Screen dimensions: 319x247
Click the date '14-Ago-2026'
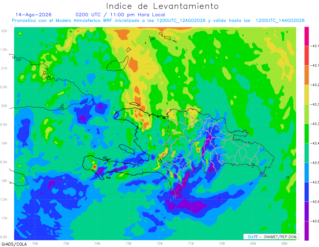[x=33, y=15]
